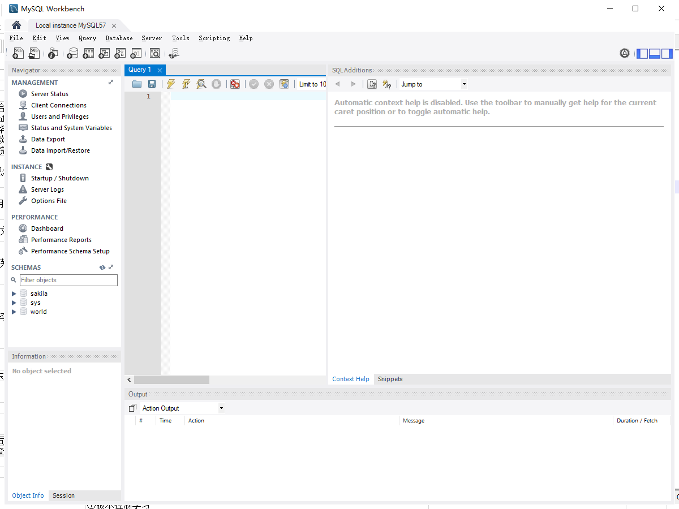Close the Query 1 tab
Image resolution: width=679 pixels, height=509 pixels.
click(x=160, y=70)
